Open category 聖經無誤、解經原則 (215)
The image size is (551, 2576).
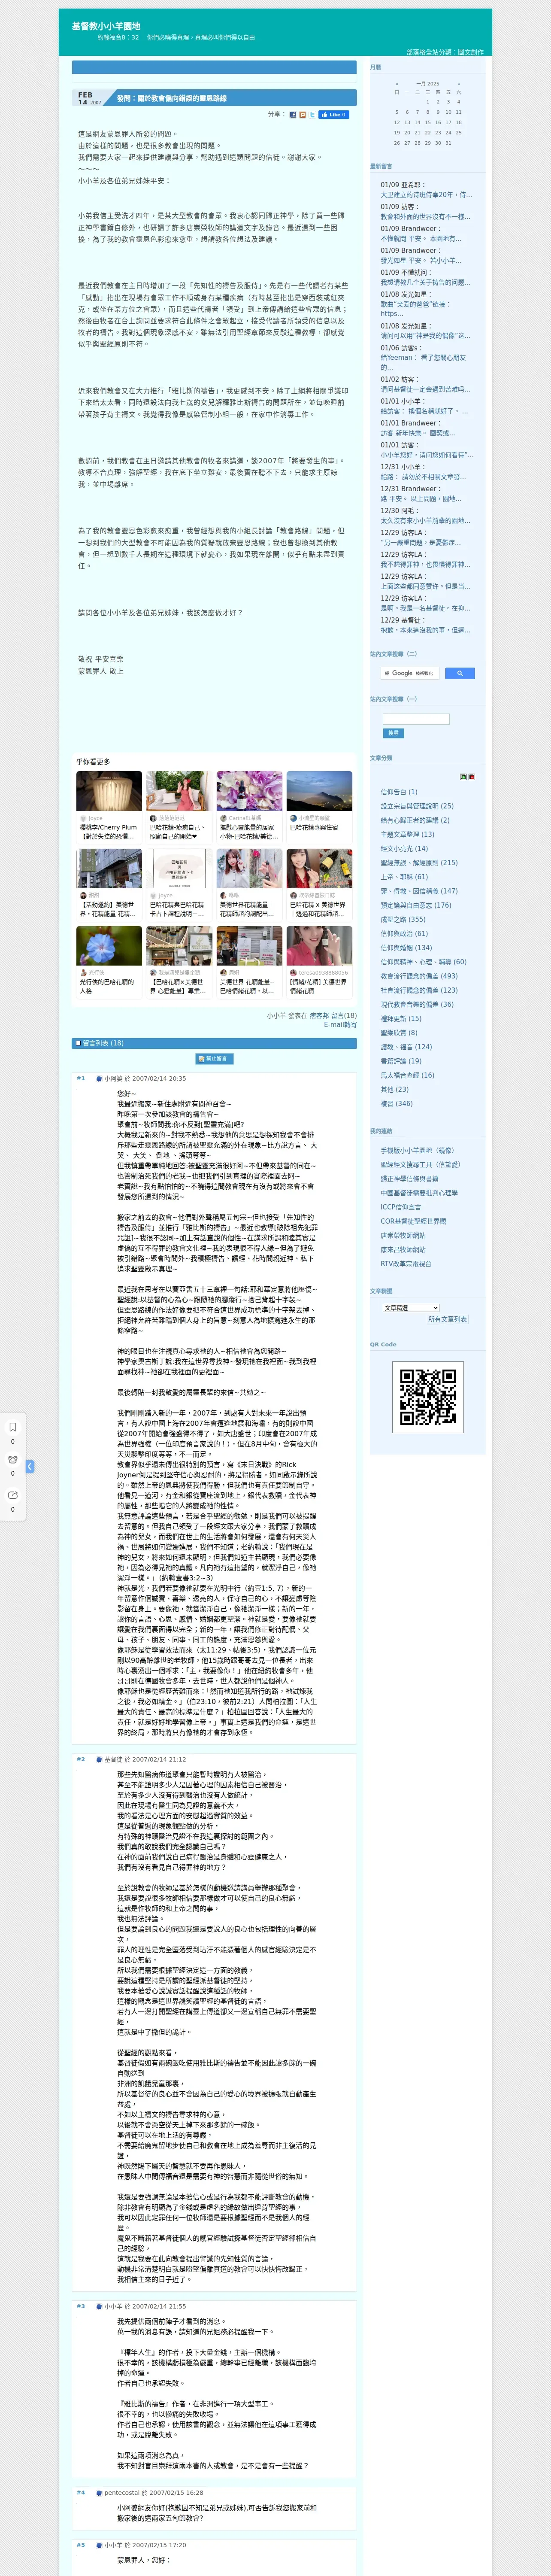pyautogui.click(x=419, y=862)
